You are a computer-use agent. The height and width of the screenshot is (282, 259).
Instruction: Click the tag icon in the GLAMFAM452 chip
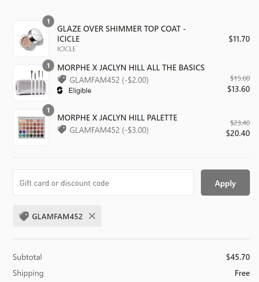tap(24, 216)
